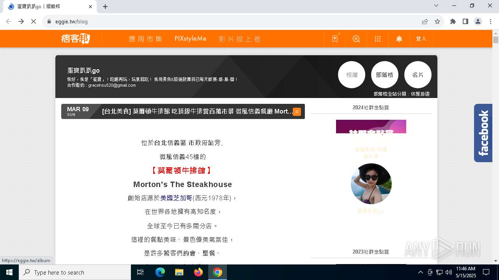Toggle the Chrome side panel icon
499x280 pixels.
(x=465, y=21)
